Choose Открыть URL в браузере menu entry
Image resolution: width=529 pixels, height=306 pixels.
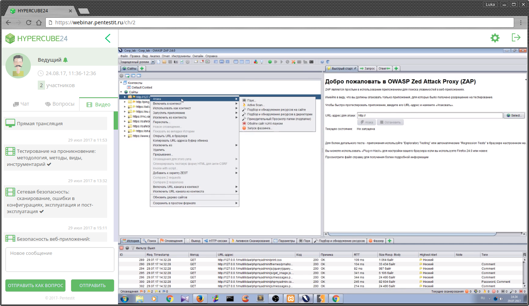click(x=195, y=136)
